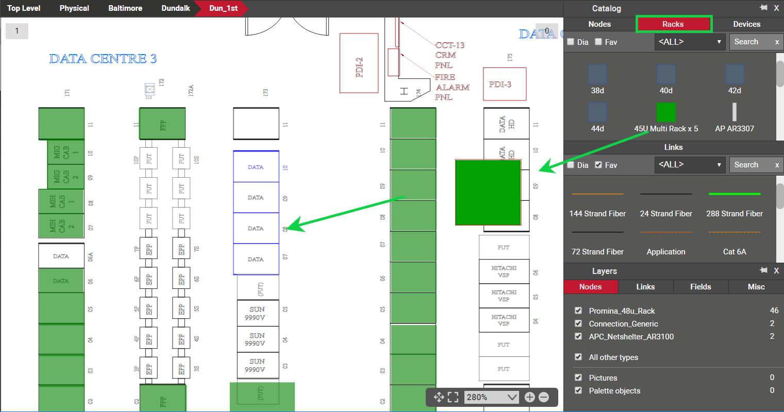Select the 45U Multi Rack x 5 icon
The image size is (784, 412).
pyautogui.click(x=666, y=112)
